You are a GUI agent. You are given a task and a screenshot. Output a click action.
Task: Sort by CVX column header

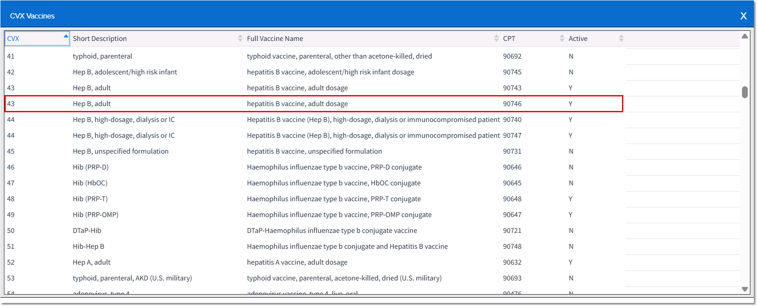[x=37, y=38]
